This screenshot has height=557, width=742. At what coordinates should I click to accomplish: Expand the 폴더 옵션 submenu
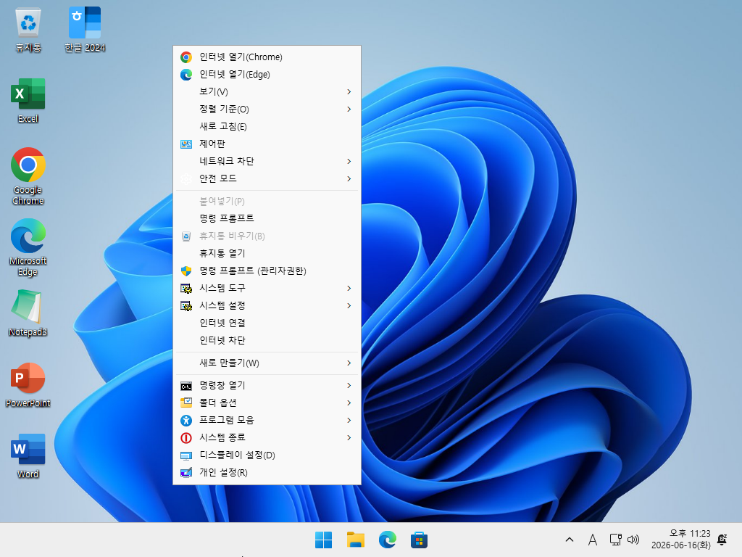[x=267, y=403]
